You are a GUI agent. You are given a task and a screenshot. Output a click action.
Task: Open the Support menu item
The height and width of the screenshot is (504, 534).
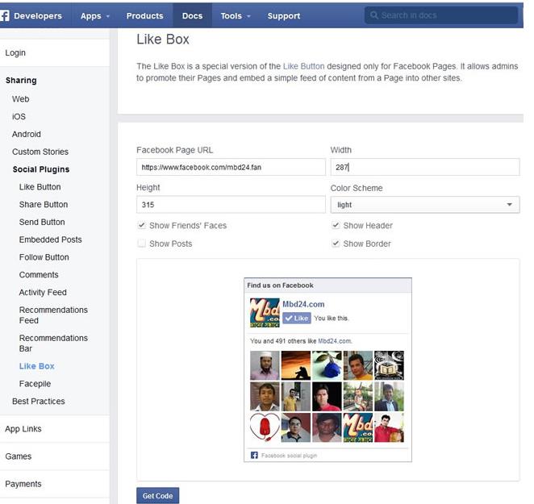[284, 16]
